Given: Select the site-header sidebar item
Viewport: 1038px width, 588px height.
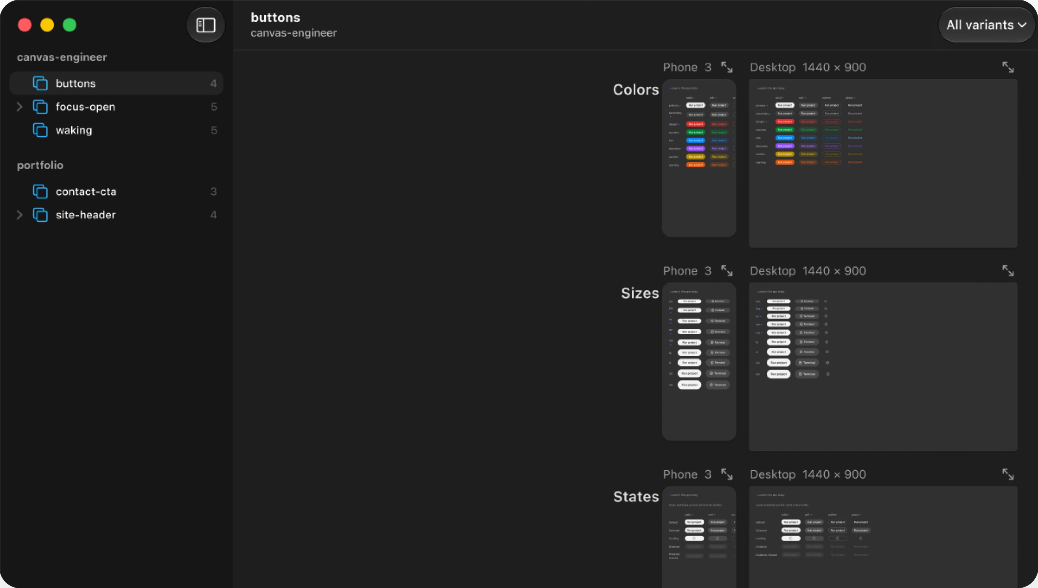Looking at the screenshot, I should click(116, 215).
